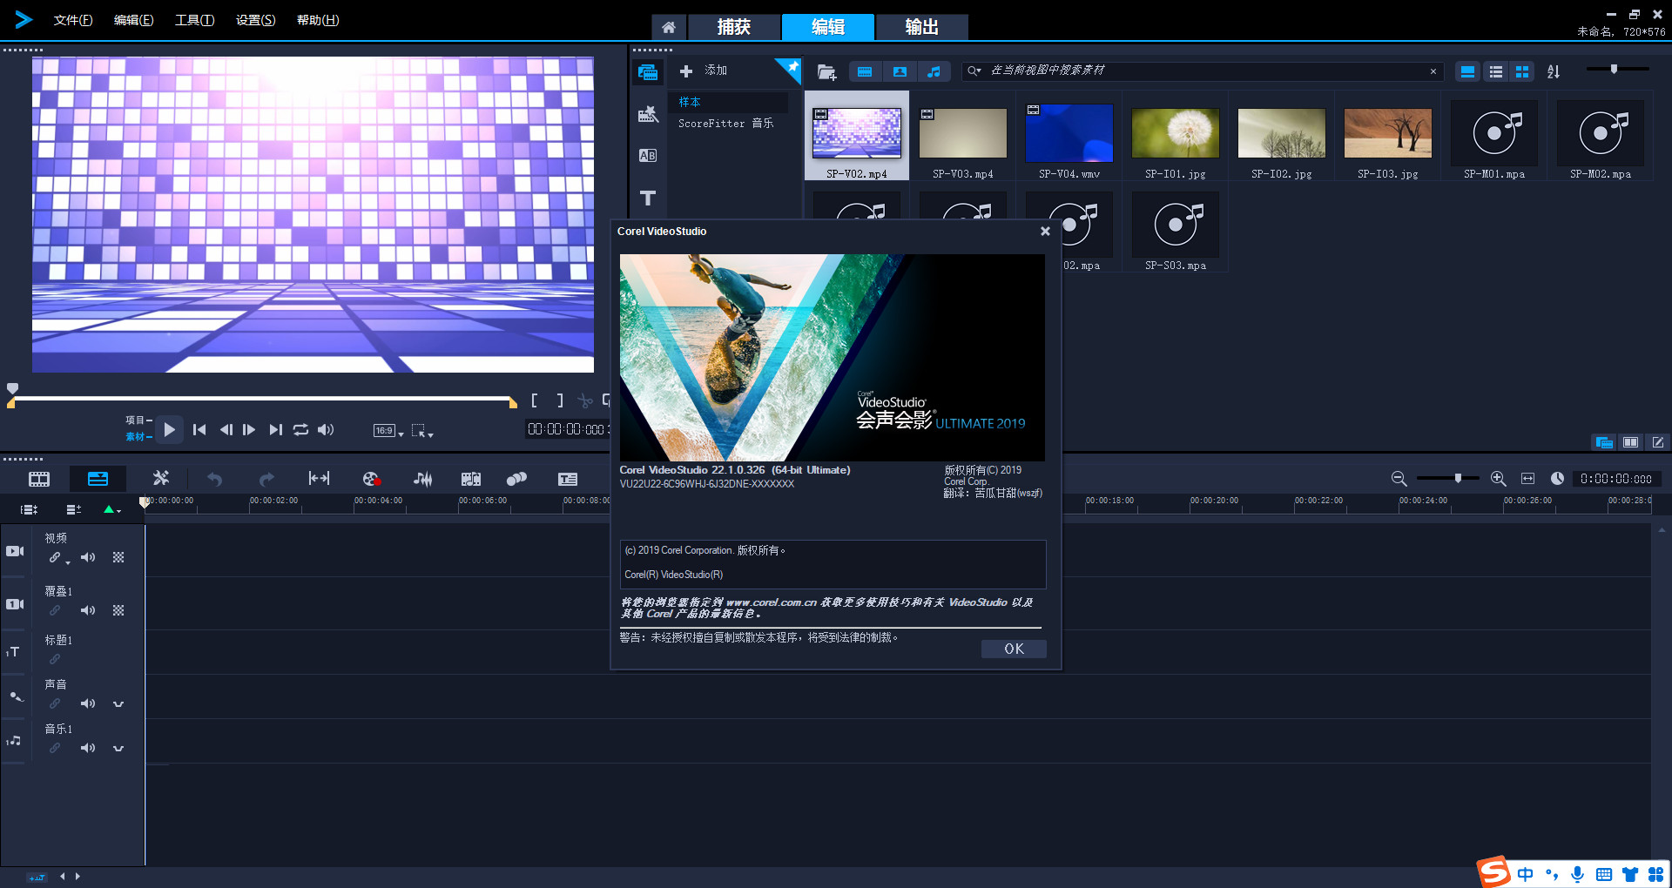Image resolution: width=1672 pixels, height=888 pixels.
Task: Click the project duration clock icon
Action: [x=1557, y=479]
